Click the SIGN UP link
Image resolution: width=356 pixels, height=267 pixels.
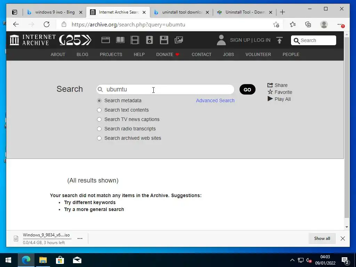coord(240,40)
